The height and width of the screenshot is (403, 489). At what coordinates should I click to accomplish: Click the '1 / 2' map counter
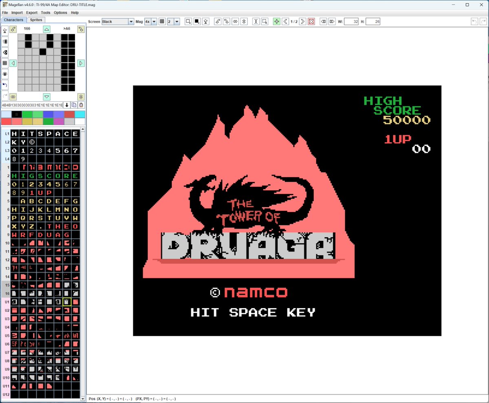pyautogui.click(x=294, y=22)
